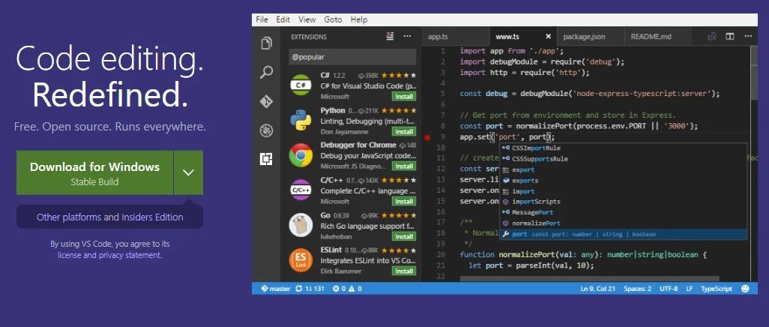Open the Edit menu

[283, 19]
